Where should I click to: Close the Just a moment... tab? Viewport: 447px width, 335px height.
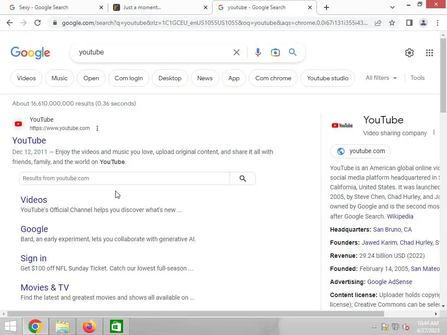coord(205,7)
